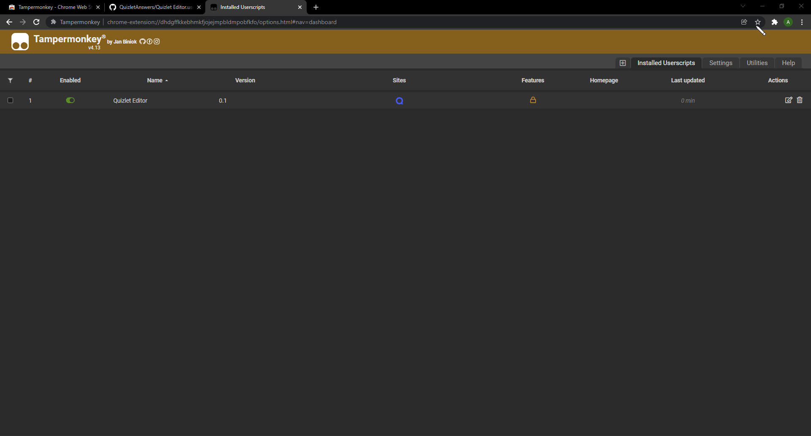Screen dimensions: 811x436
Task: Open the Help tab
Action: click(788, 63)
